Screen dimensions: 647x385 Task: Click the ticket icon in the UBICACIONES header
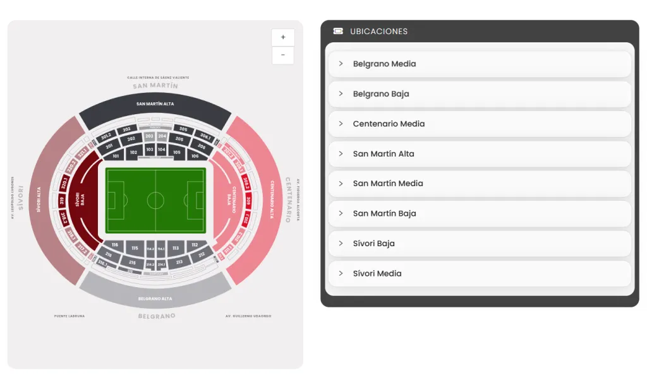[x=337, y=30]
